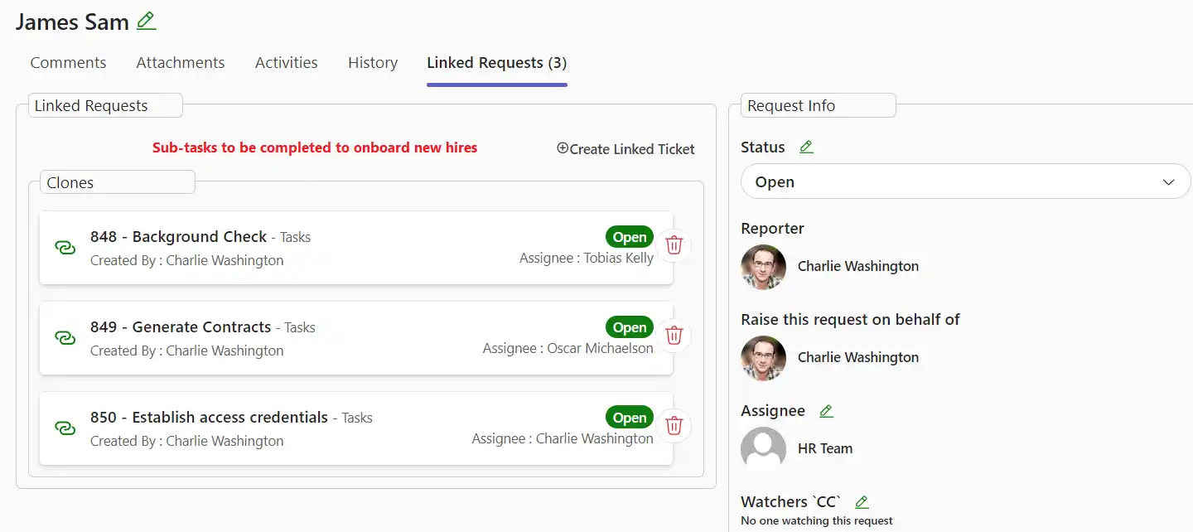1193x532 pixels.
Task: Click the HR Team assignee avatar
Action: (x=763, y=449)
